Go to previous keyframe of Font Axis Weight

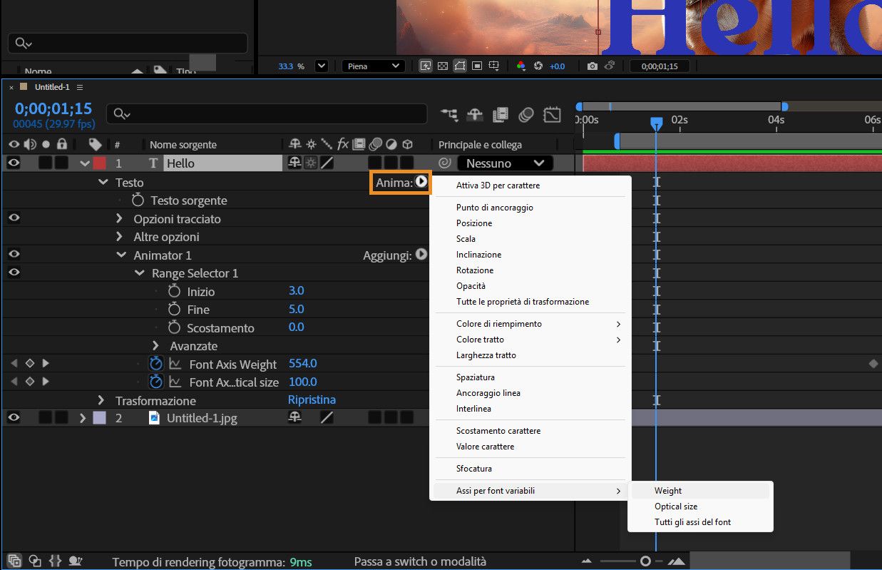(x=14, y=363)
